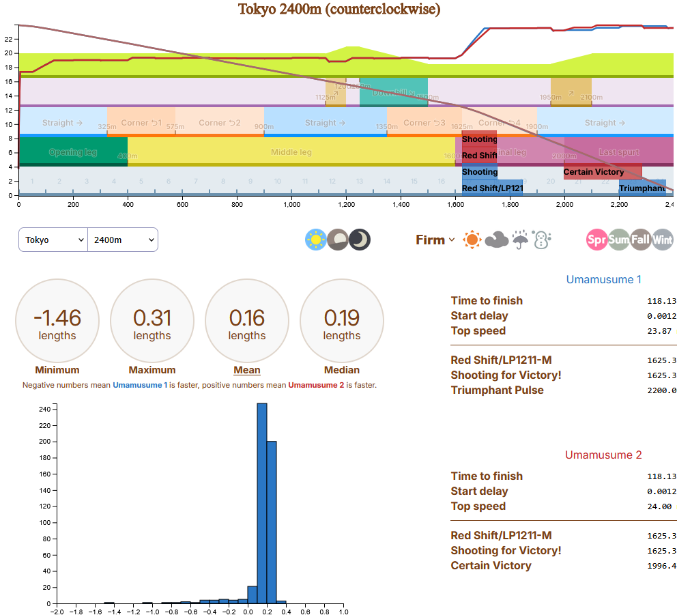The image size is (677, 615).
Task: Click the Umamusume 2 heading
Action: pos(603,455)
